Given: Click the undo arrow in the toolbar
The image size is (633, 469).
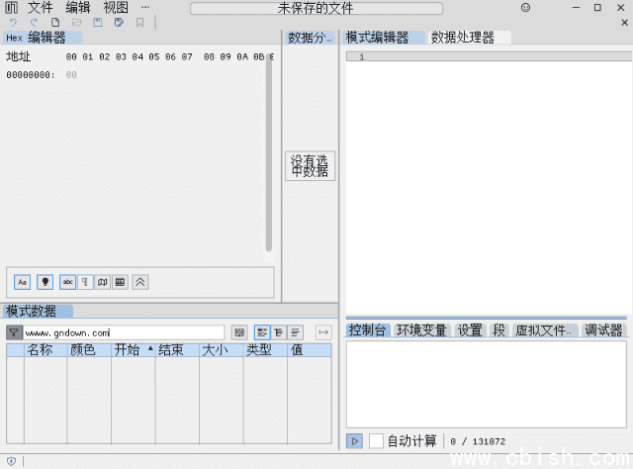Looking at the screenshot, I should click(13, 23).
